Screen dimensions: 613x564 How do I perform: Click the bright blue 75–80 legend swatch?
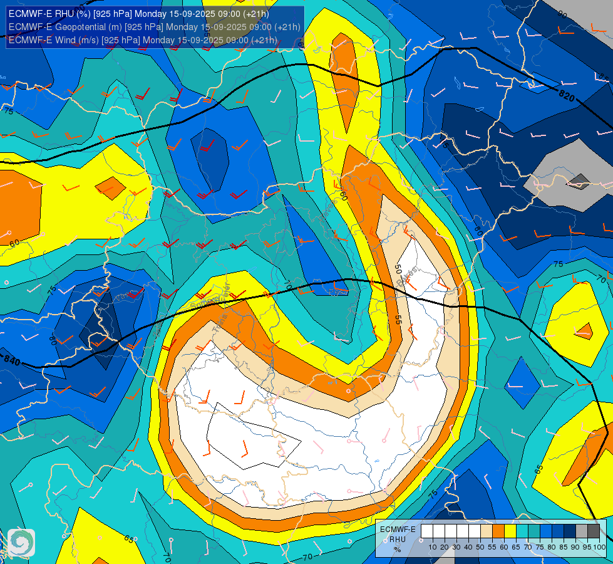click(546, 531)
